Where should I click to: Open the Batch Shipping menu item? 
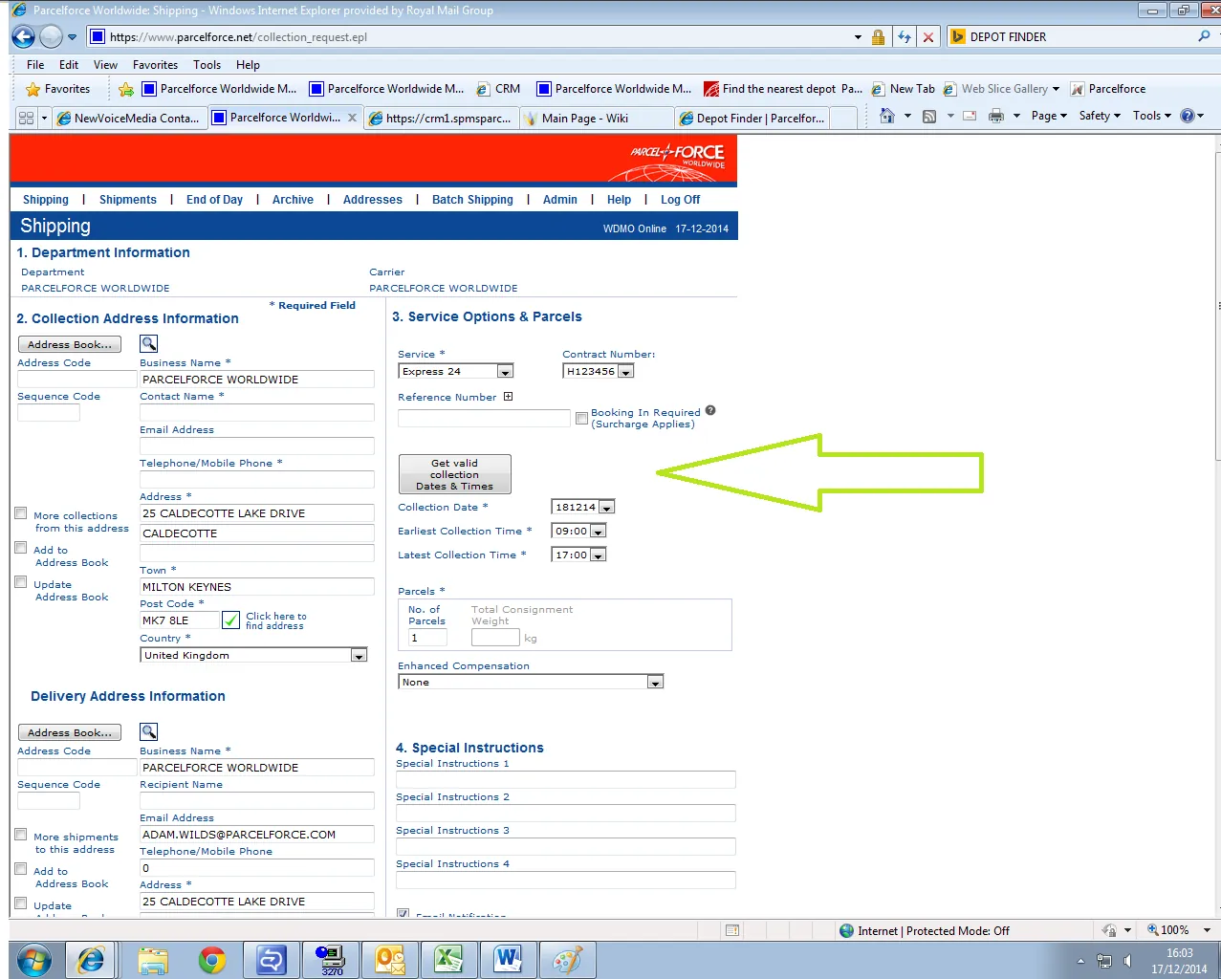tap(472, 200)
